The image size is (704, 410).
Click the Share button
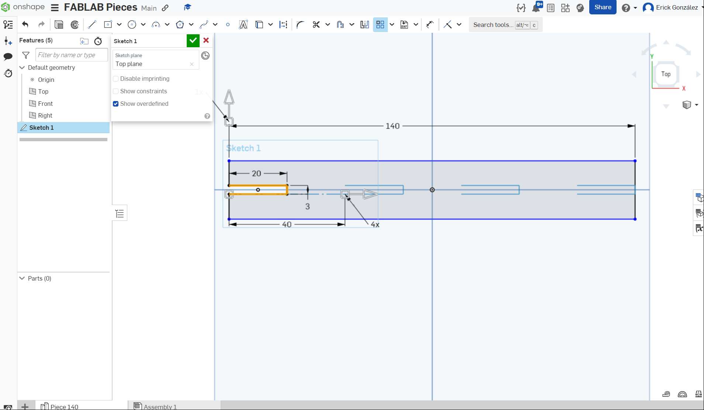coord(603,7)
